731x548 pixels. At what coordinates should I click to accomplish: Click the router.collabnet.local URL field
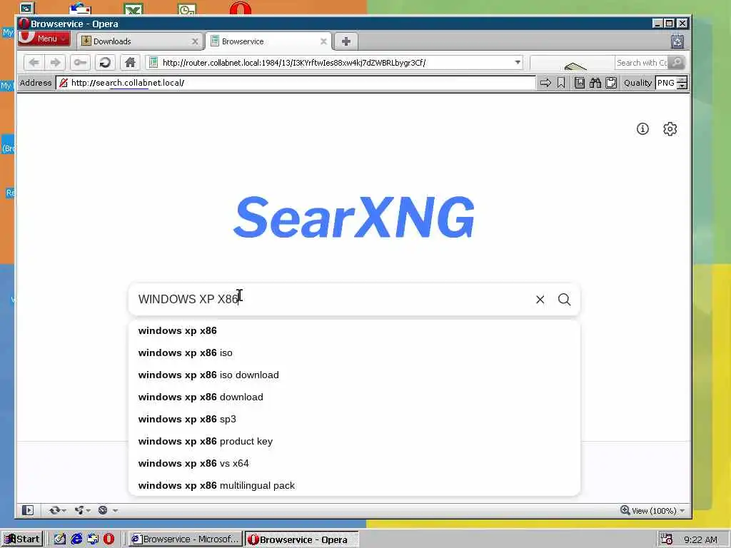click(x=334, y=63)
